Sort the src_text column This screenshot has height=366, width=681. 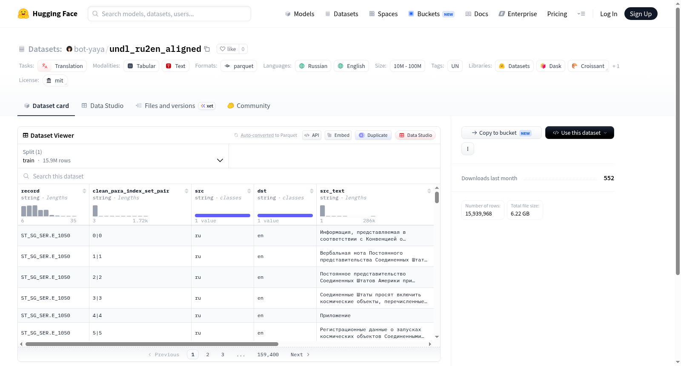[429, 191]
